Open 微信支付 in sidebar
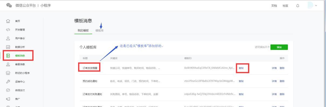The image size is (326, 107). click(20, 90)
